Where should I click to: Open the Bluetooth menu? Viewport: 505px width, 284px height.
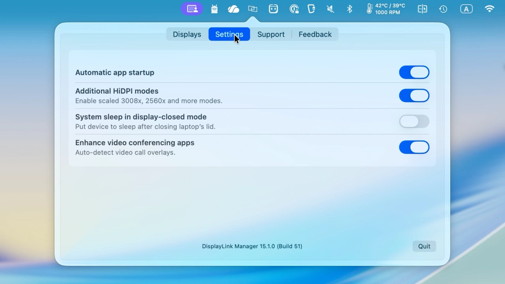(x=349, y=9)
